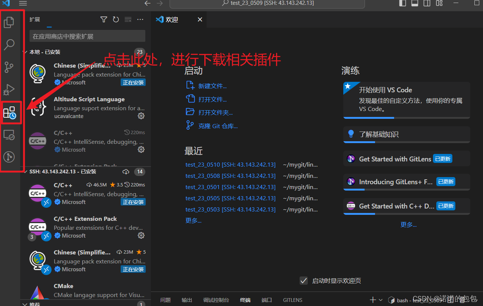Open the customize layout icon
The image size is (483, 306).
tap(439, 3)
